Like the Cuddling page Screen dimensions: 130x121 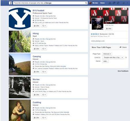pyautogui.click(x=36, y=118)
